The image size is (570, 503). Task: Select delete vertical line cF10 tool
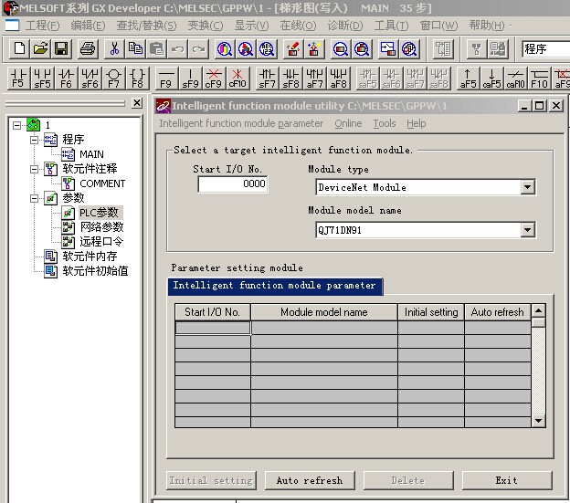[237, 78]
